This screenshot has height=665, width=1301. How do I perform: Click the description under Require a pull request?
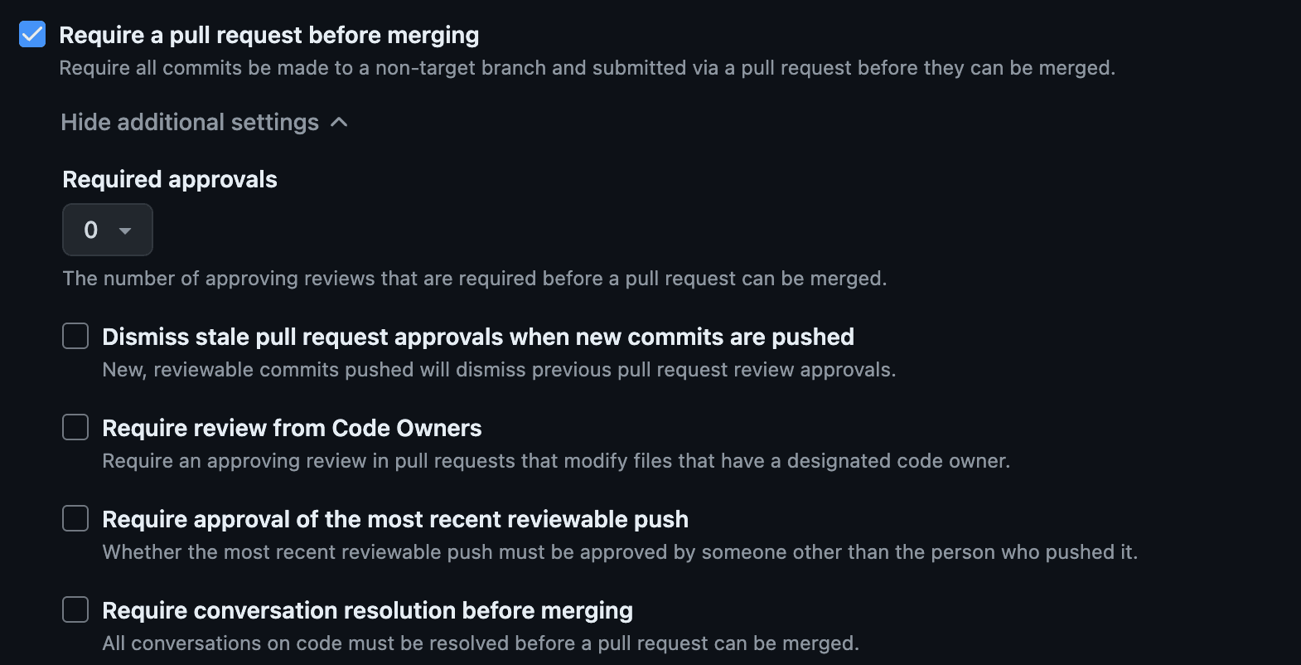click(x=587, y=68)
